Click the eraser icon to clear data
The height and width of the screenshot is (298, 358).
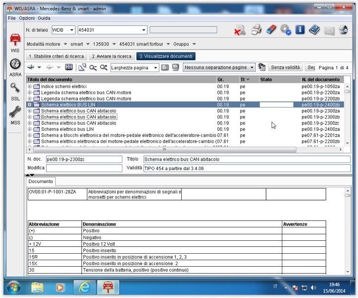[x=271, y=30]
